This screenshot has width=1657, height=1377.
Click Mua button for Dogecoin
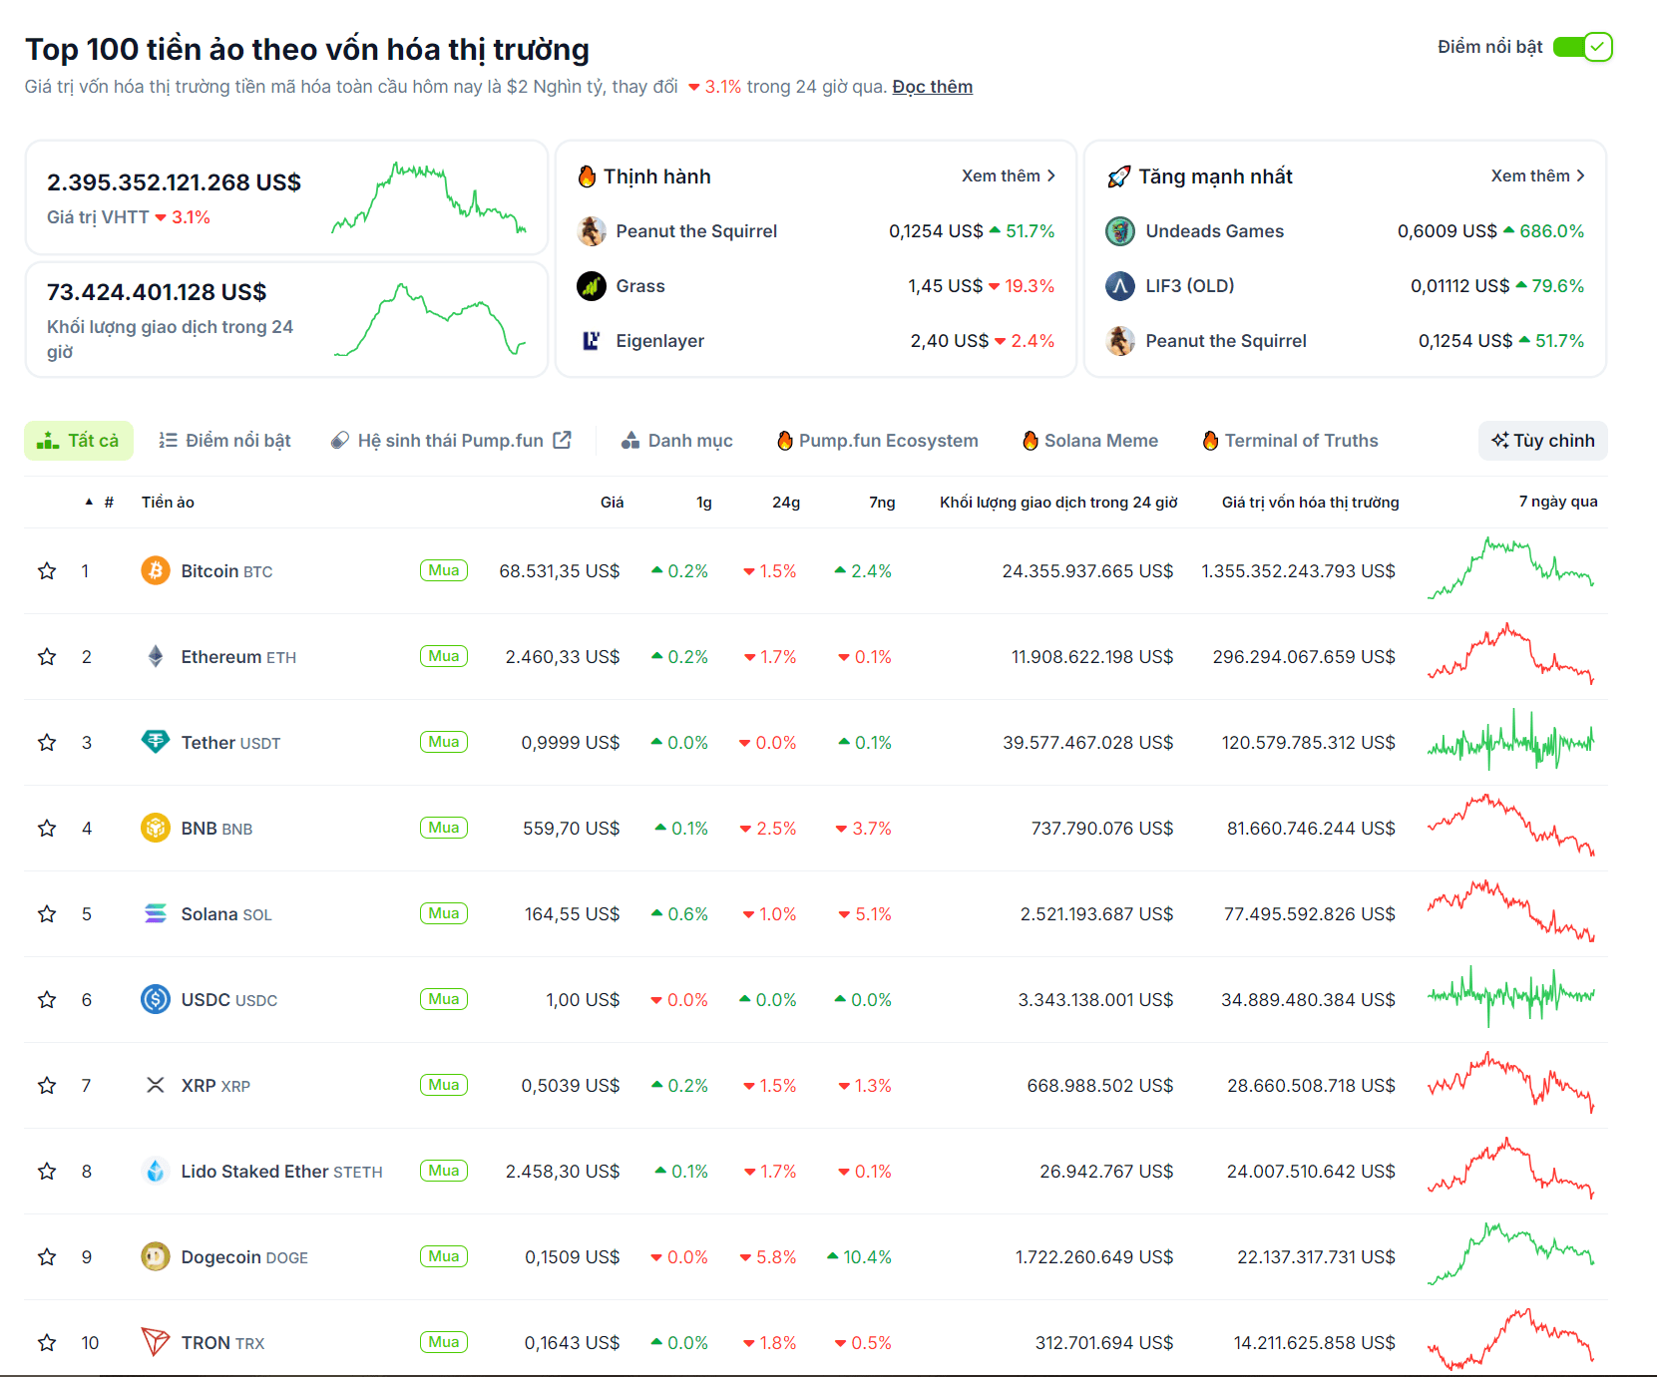point(444,1256)
